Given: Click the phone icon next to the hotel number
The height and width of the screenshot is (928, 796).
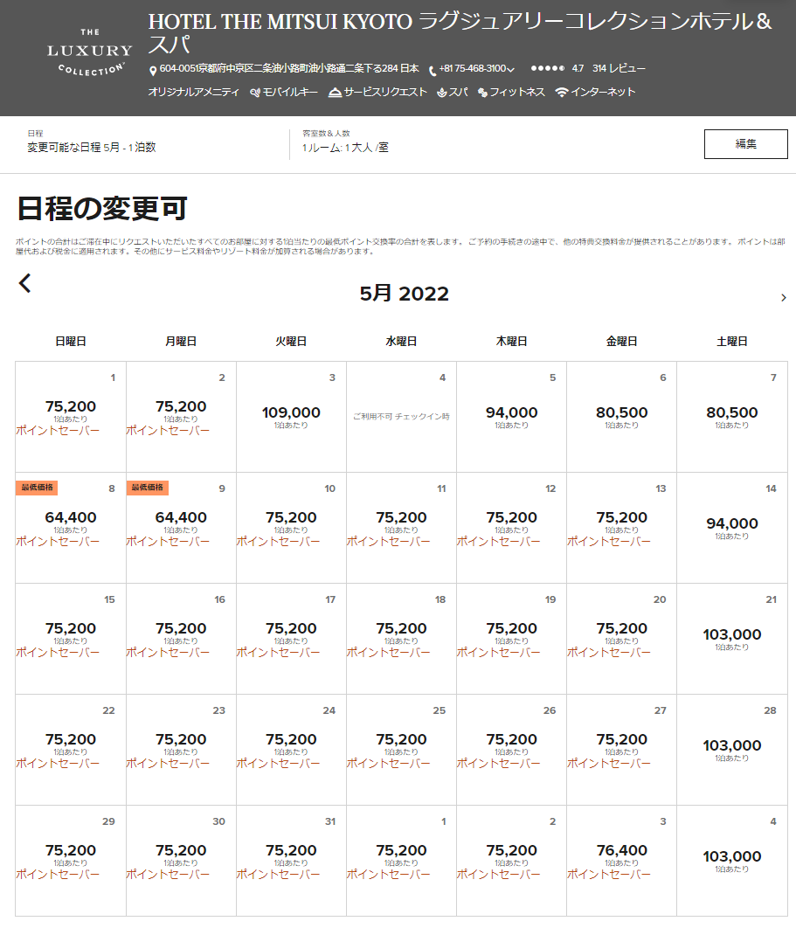Looking at the screenshot, I should click(x=433, y=70).
